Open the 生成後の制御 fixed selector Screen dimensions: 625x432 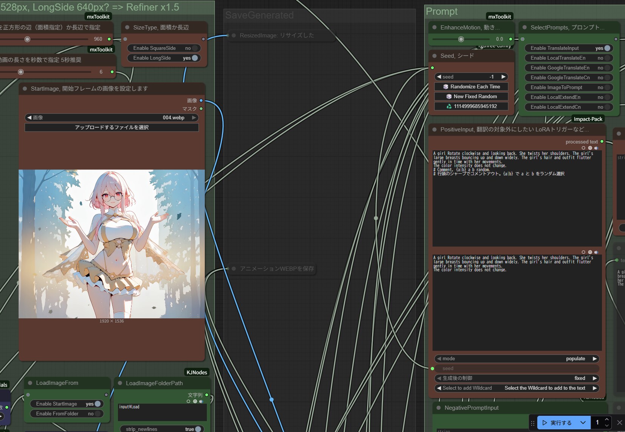[x=516, y=378]
